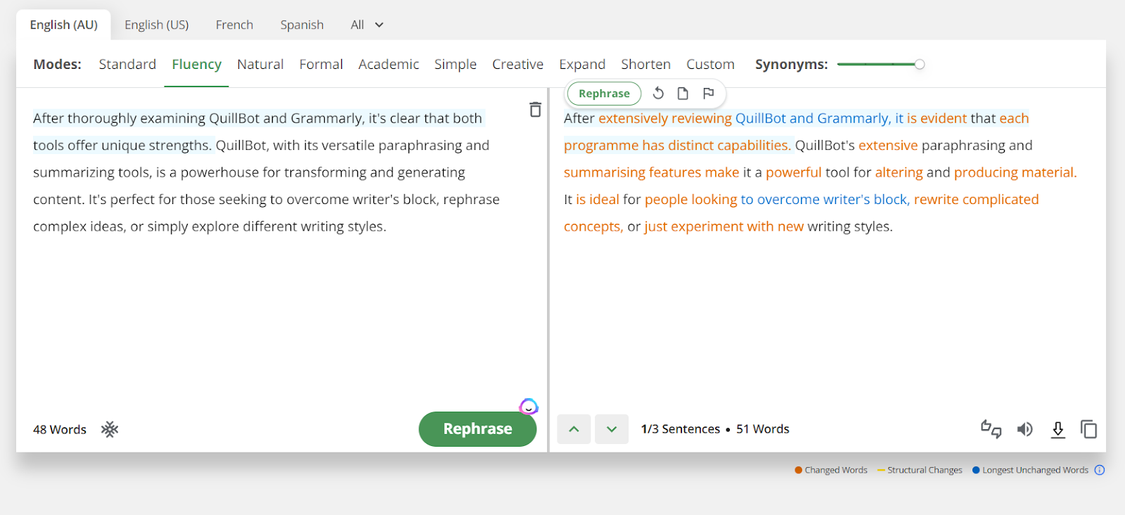Image resolution: width=1125 pixels, height=515 pixels.
Task: Download the output with export icon
Action: 1057,429
